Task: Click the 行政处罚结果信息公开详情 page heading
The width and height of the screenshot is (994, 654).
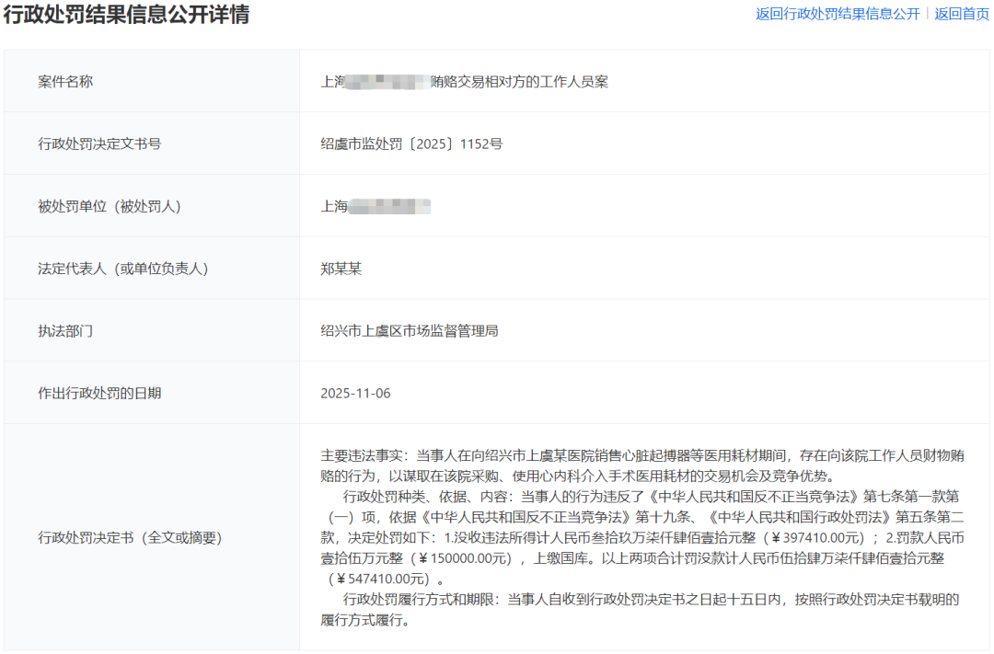Action: 126,15
